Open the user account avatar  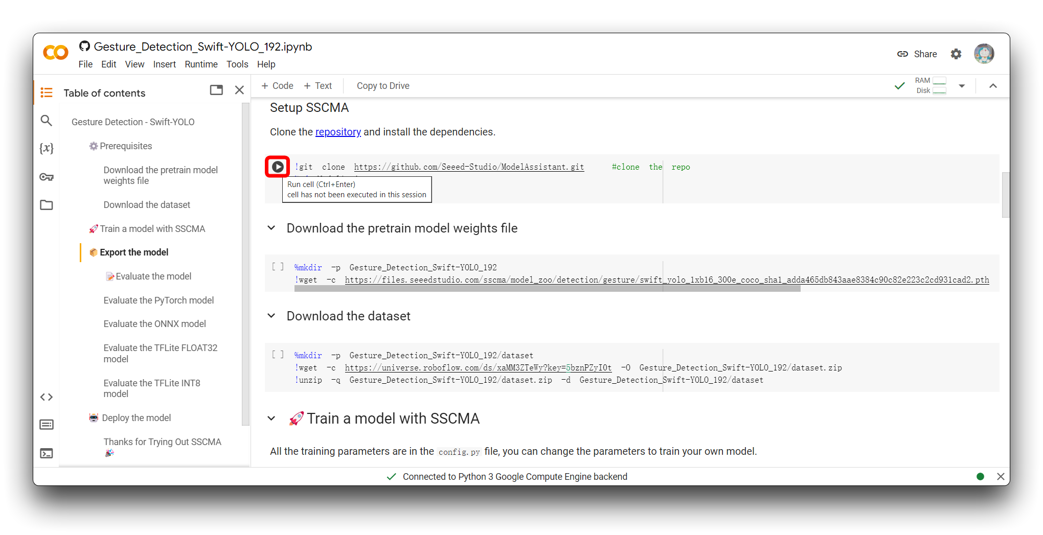point(984,54)
